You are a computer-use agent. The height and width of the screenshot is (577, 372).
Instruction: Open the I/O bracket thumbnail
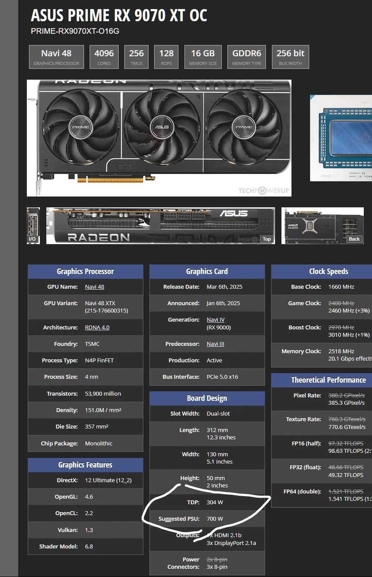click(33, 226)
